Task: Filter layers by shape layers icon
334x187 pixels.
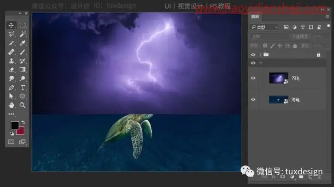Action: pos(311,27)
